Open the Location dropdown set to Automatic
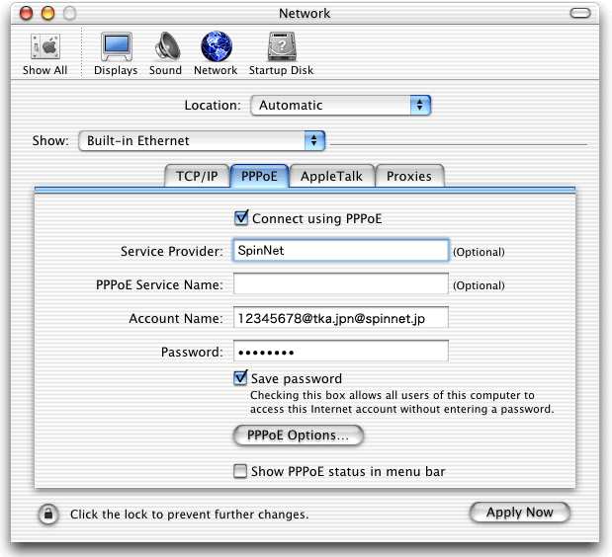The height and width of the screenshot is (557, 612). [341, 106]
